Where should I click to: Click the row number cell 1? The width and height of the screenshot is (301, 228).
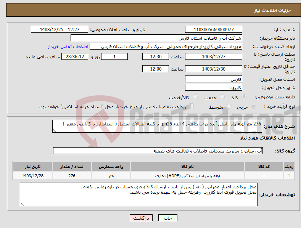click(289, 176)
